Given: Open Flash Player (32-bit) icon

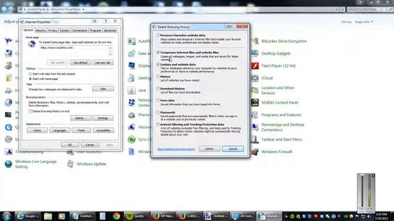Looking at the screenshot, I should tap(255, 66).
